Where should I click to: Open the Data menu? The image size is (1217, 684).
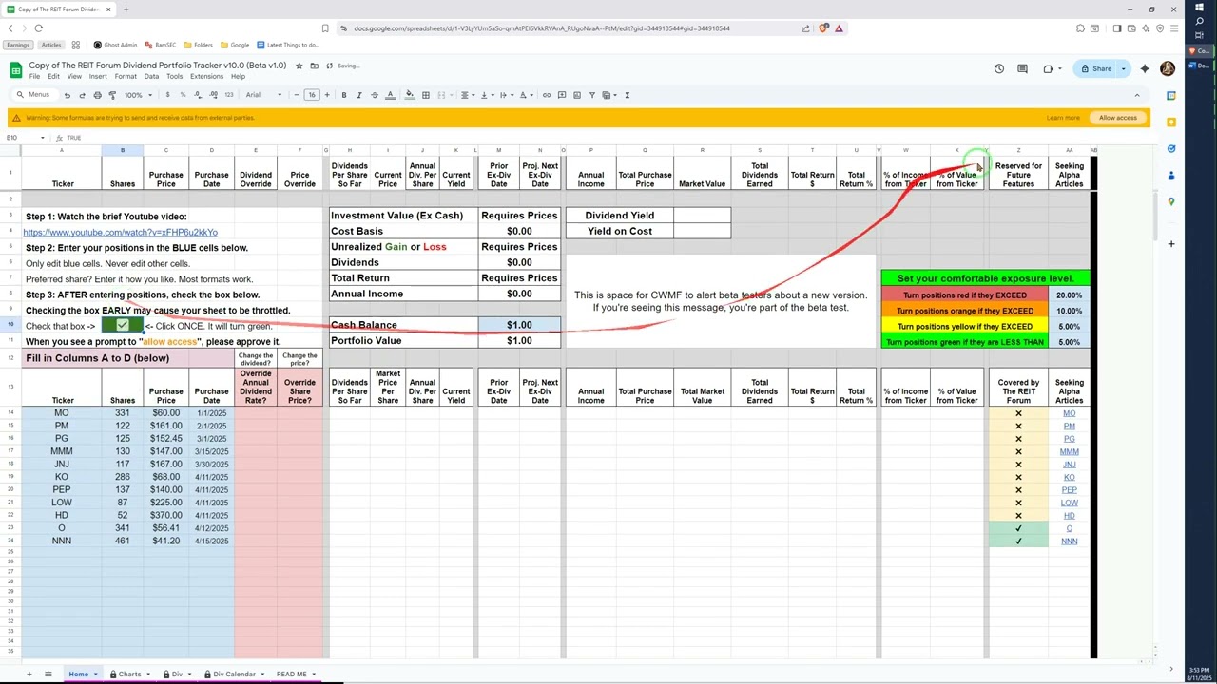tap(151, 76)
